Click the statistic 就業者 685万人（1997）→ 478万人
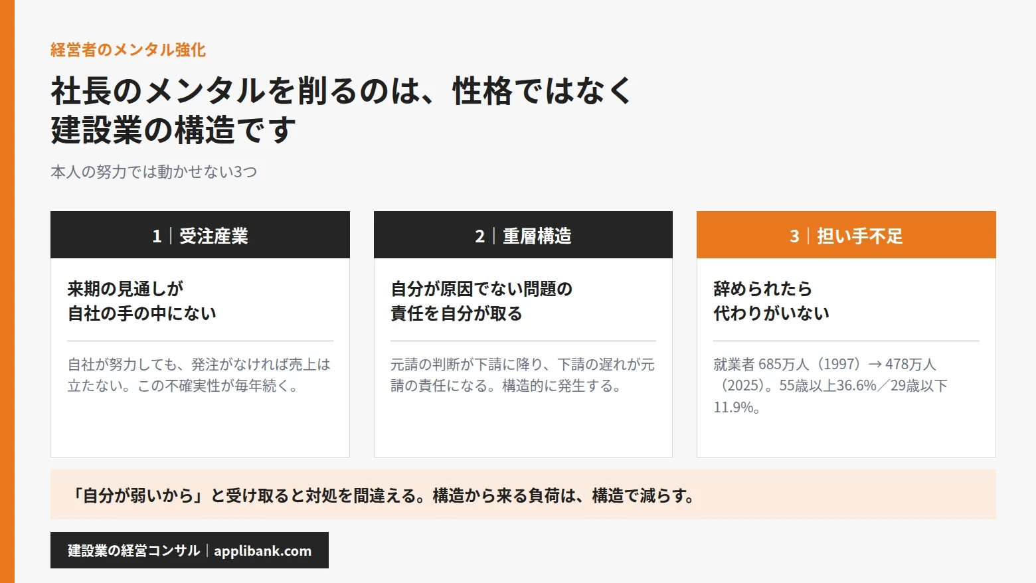1036x583 pixels. (825, 365)
